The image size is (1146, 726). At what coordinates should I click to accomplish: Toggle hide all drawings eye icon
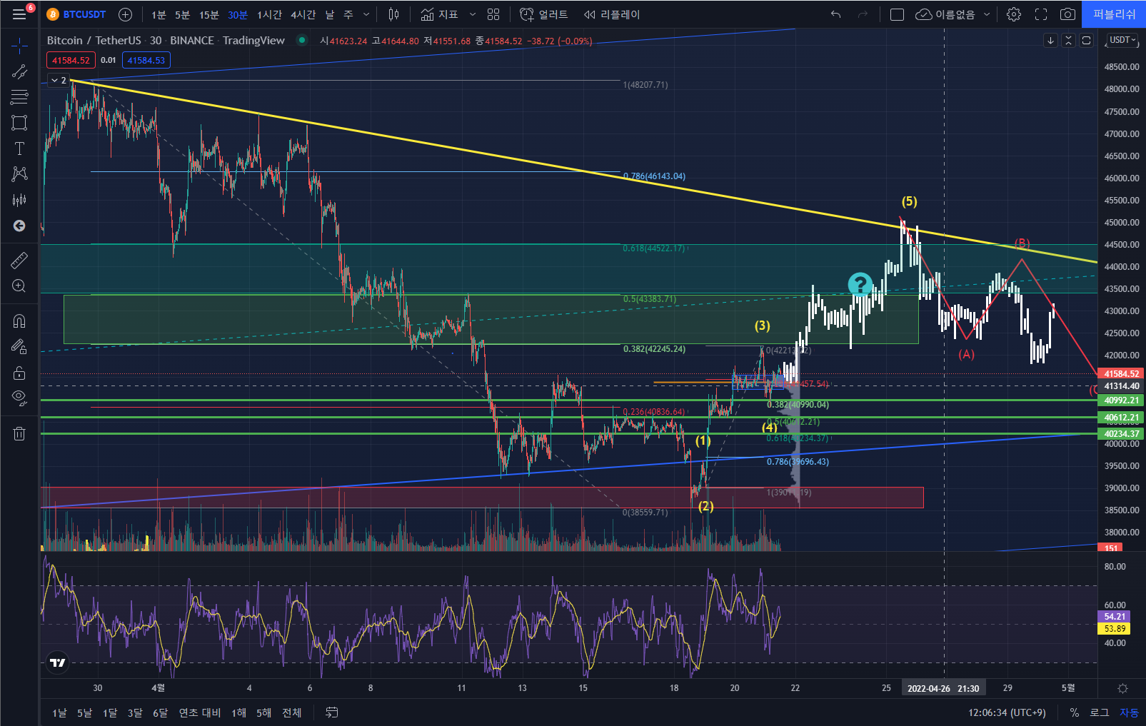tap(19, 398)
